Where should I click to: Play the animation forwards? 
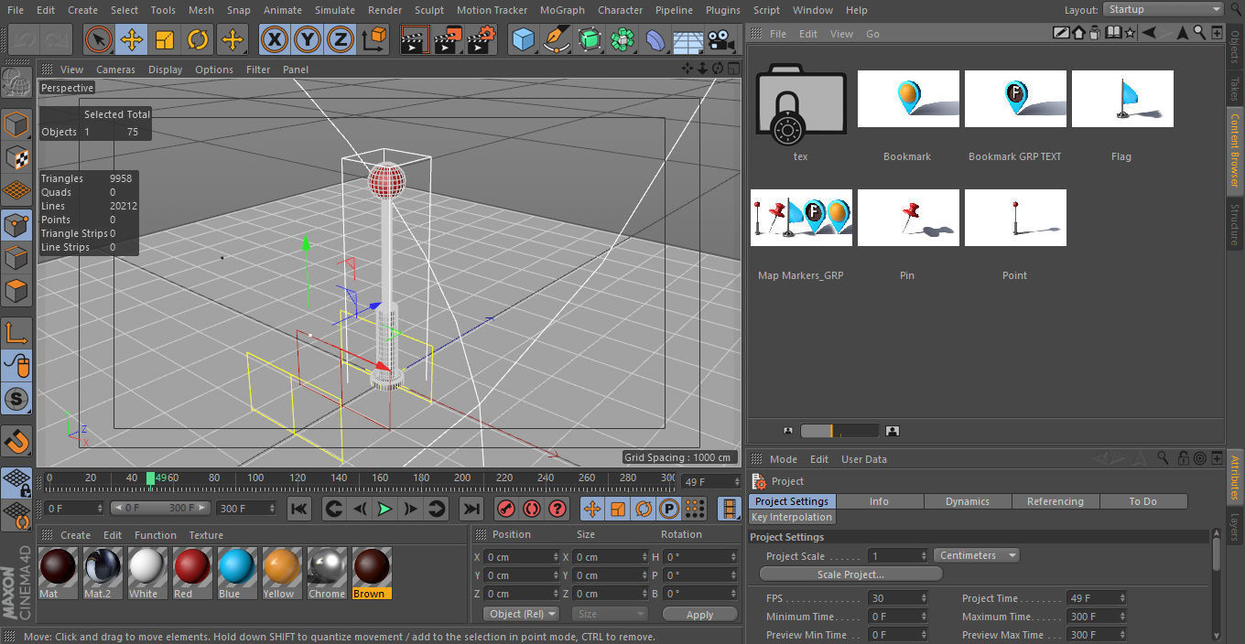tap(384, 509)
